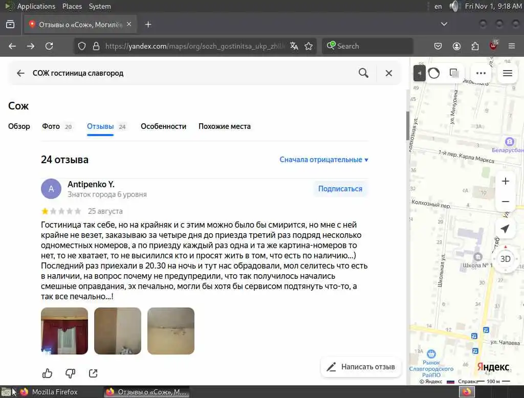Open the Похожие места tab
Screen dimensions: 524x398
pos(225,126)
